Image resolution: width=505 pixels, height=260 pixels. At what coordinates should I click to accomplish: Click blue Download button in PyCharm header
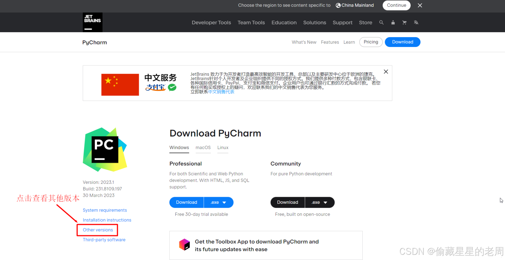(402, 42)
